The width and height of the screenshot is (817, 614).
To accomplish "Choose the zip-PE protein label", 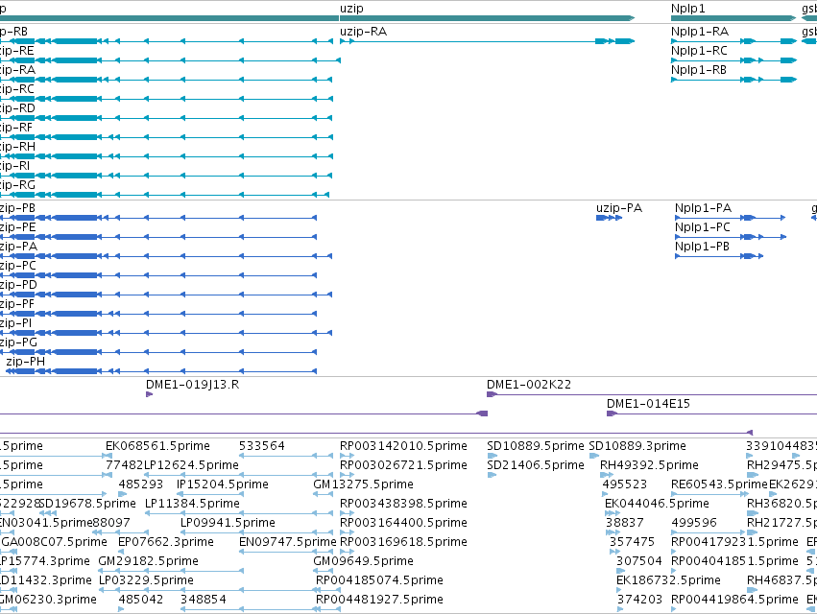I will tap(17, 227).
